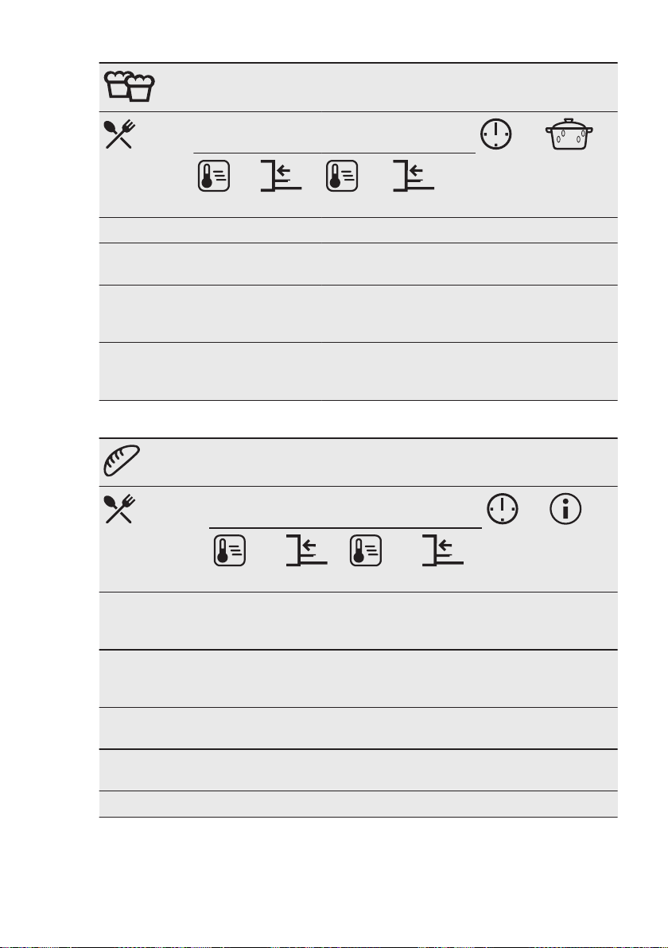Viewport: 668px width, 948px height.
Task: Click the divider line above muffins table thermometer icons
Action: pyautogui.click(x=334, y=153)
